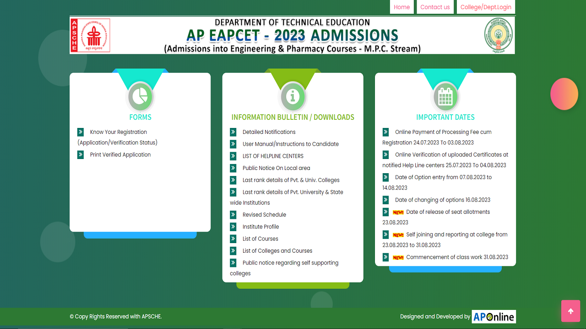Click Self joining and reporting at college entry
Image resolution: width=586 pixels, height=329 pixels.
coord(445,240)
